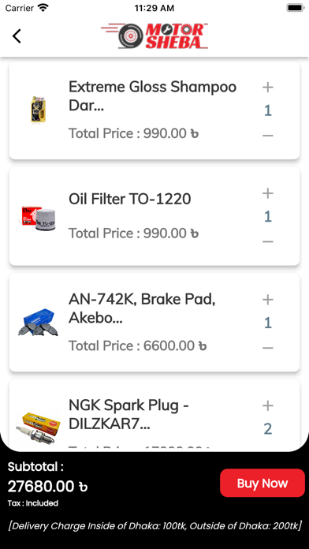Add one more Oil Filter TO-1220
The height and width of the screenshot is (549, 309).
tap(268, 193)
